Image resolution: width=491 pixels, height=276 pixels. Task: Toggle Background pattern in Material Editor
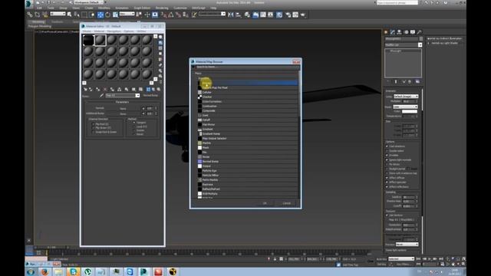160,48
